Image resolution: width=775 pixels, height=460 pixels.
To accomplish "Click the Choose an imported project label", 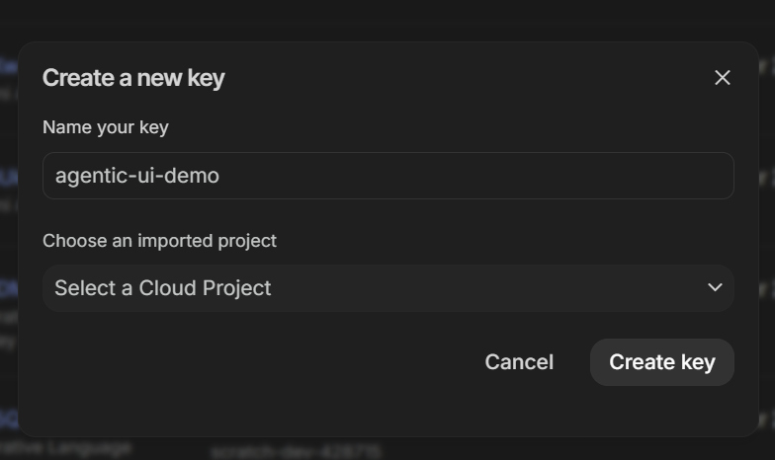I will tap(159, 241).
